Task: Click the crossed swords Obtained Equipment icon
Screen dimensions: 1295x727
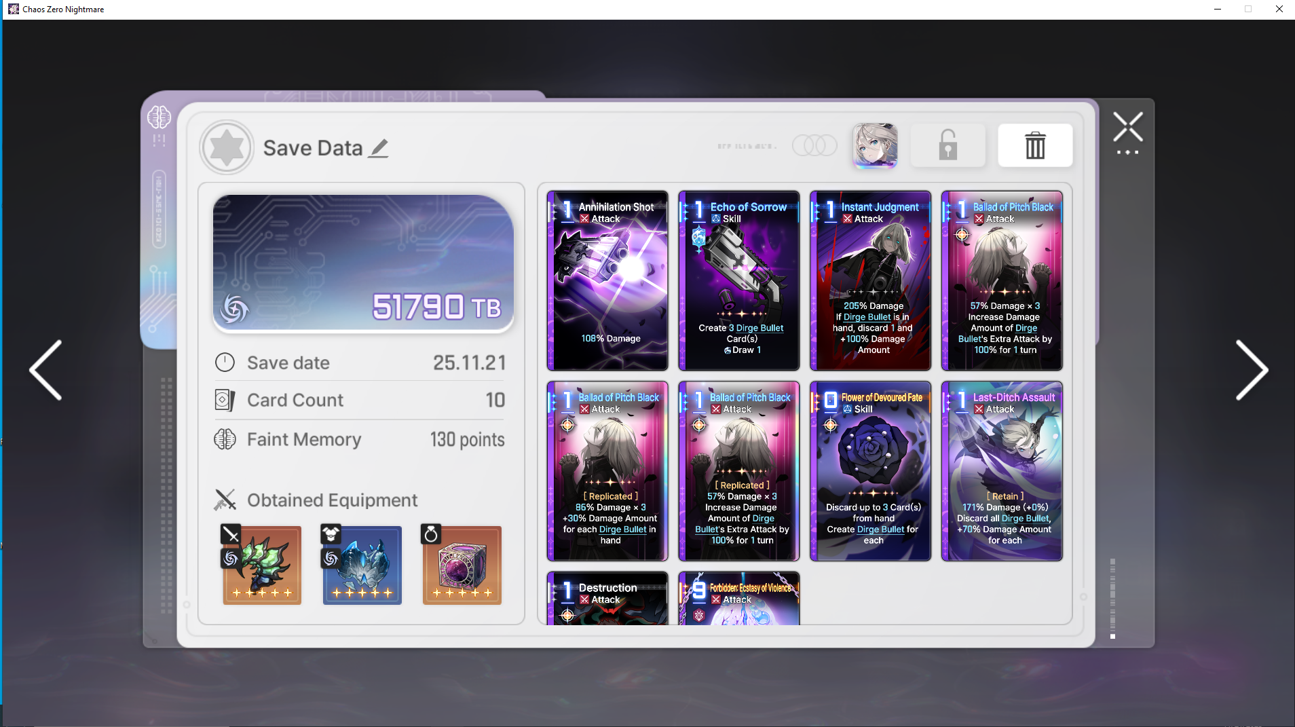Action: coord(225,500)
